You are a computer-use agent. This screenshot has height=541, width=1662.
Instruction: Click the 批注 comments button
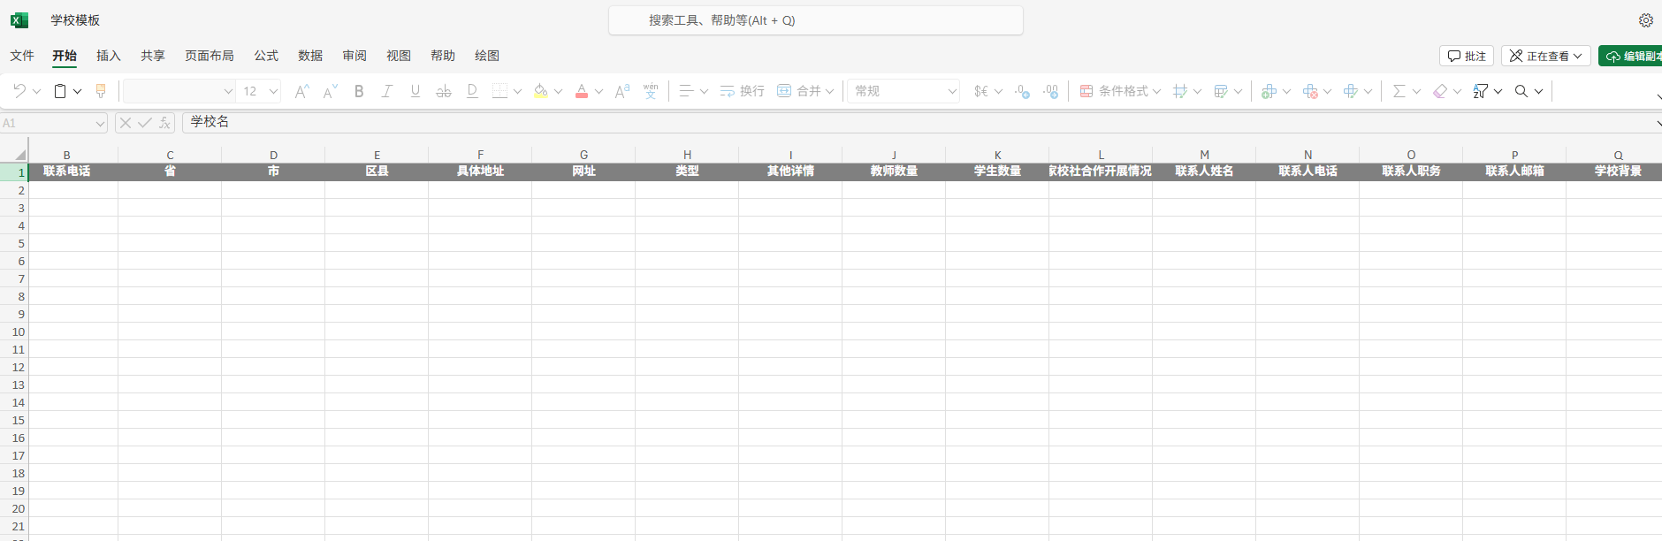pyautogui.click(x=1467, y=56)
